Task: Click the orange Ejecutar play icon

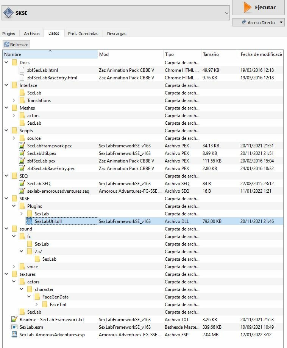Action: click(247, 7)
